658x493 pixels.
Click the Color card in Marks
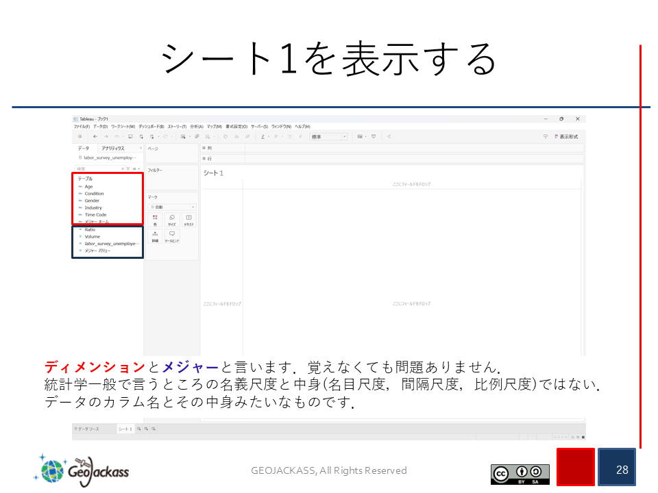[155, 220]
